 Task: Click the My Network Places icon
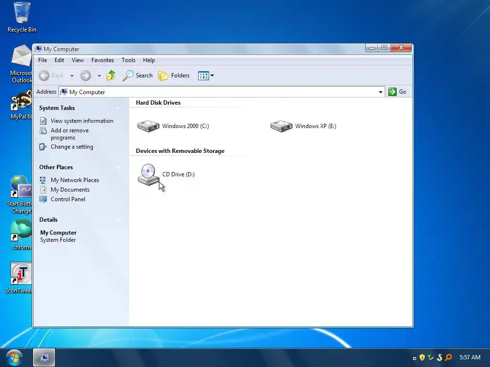point(43,180)
